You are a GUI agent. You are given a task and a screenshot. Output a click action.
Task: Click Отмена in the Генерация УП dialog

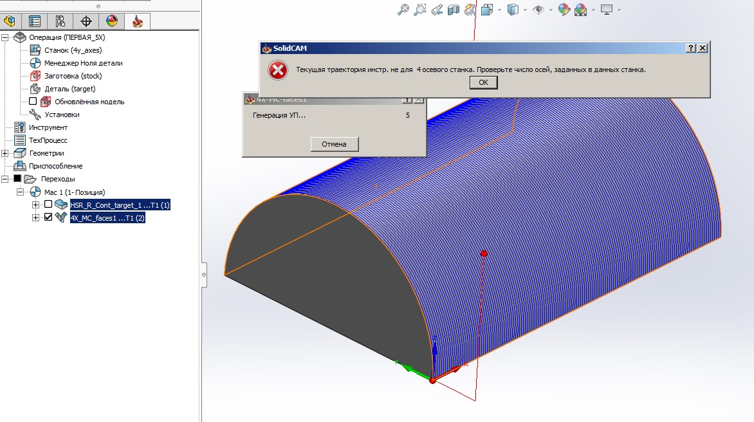click(334, 144)
